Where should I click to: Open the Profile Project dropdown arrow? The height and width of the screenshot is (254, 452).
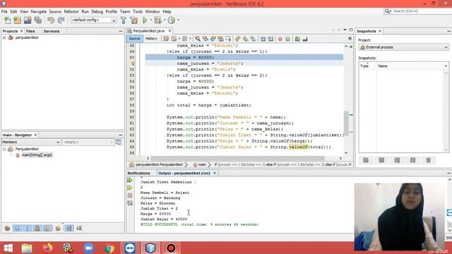(x=178, y=20)
